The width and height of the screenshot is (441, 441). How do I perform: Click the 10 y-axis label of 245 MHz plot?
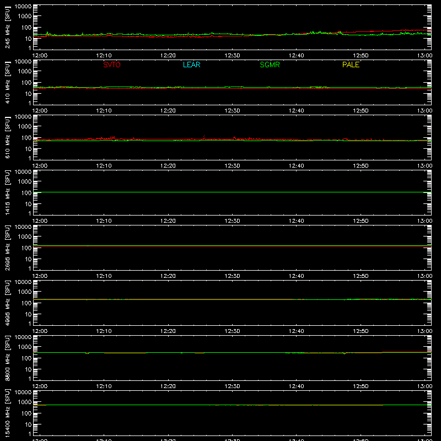(x=28, y=39)
